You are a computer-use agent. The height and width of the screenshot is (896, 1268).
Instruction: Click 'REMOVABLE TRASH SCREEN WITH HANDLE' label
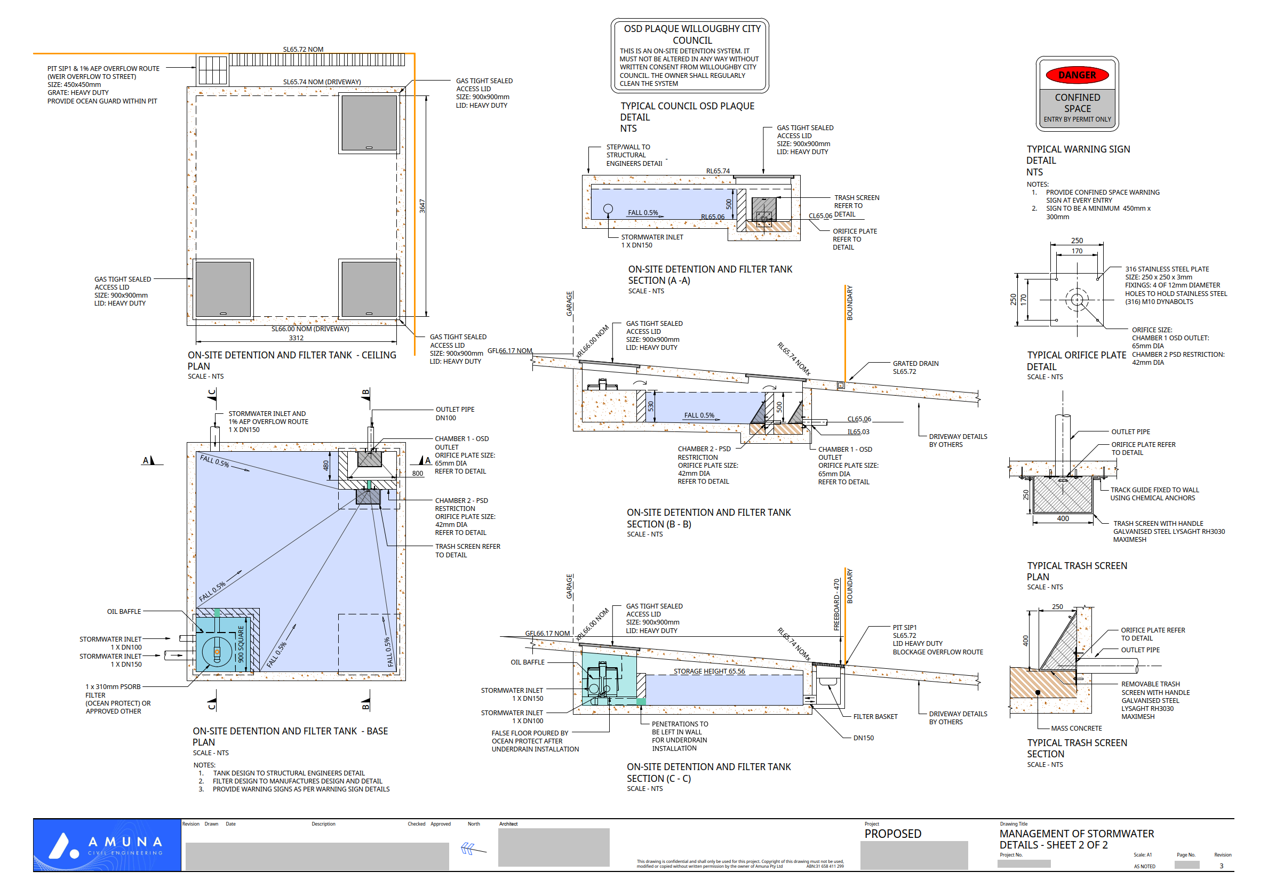[x=1155, y=700]
